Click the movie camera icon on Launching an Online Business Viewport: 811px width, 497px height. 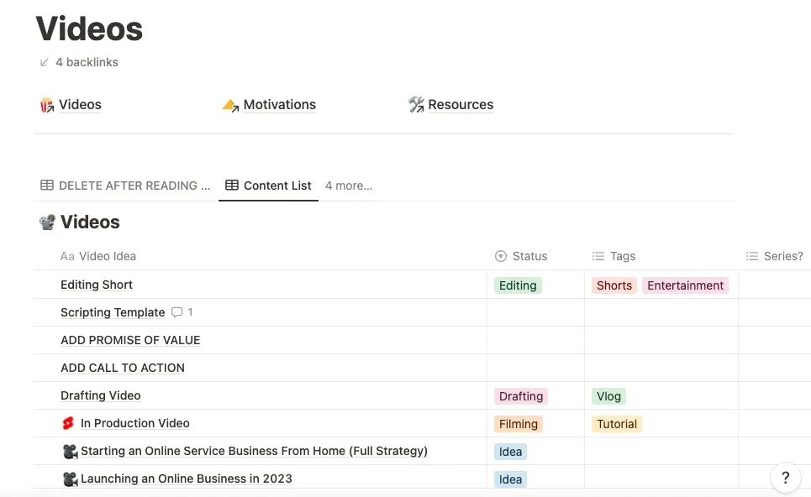coord(71,479)
